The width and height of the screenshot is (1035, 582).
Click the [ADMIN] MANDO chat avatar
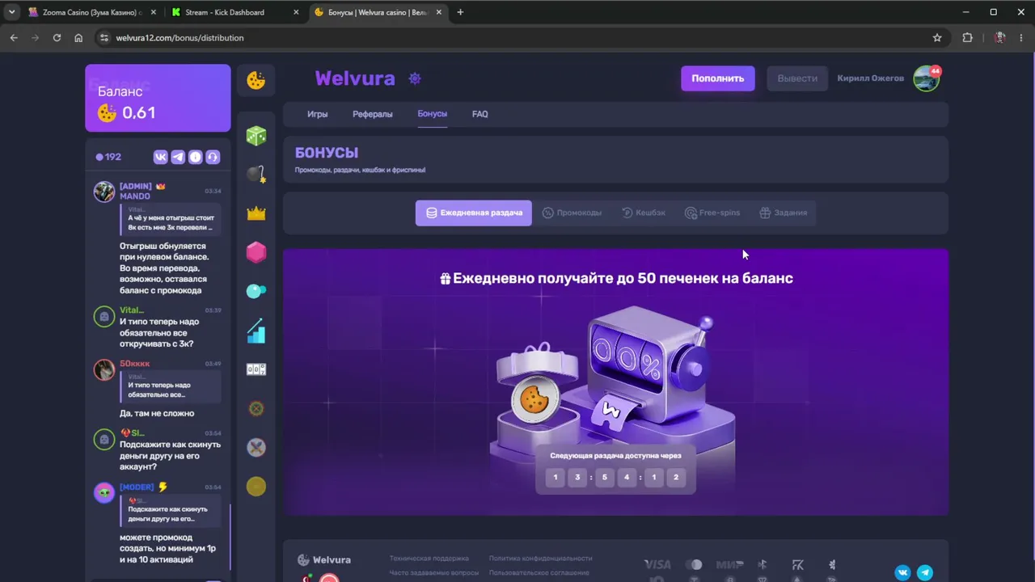(104, 192)
